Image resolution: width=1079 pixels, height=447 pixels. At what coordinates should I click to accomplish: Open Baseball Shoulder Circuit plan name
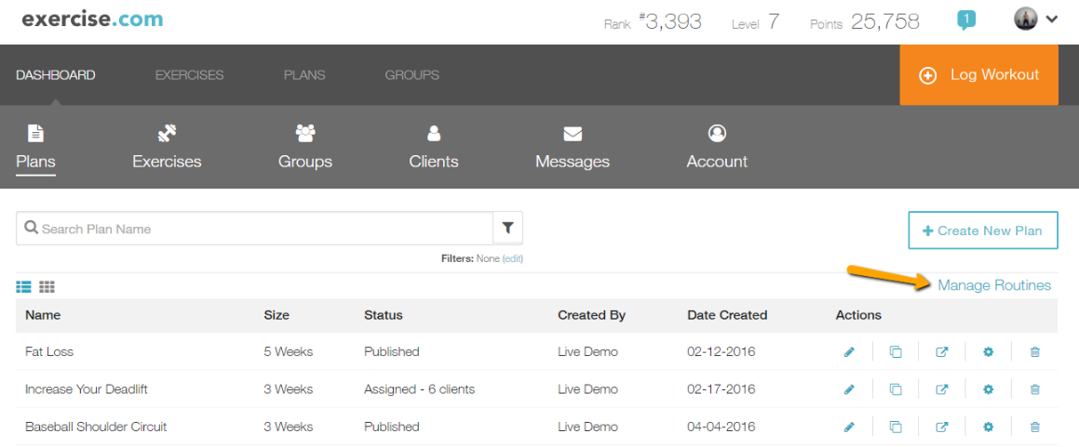pyautogui.click(x=96, y=427)
